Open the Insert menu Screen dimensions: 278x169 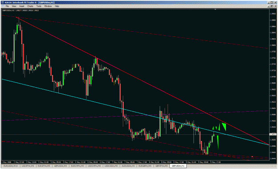point(22,6)
